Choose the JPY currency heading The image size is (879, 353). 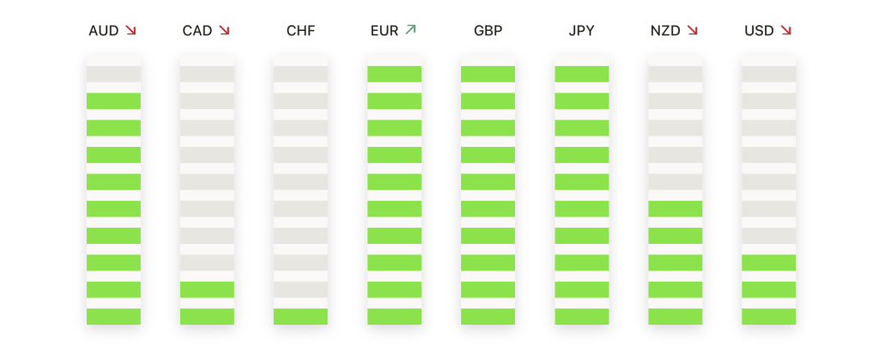(x=581, y=31)
